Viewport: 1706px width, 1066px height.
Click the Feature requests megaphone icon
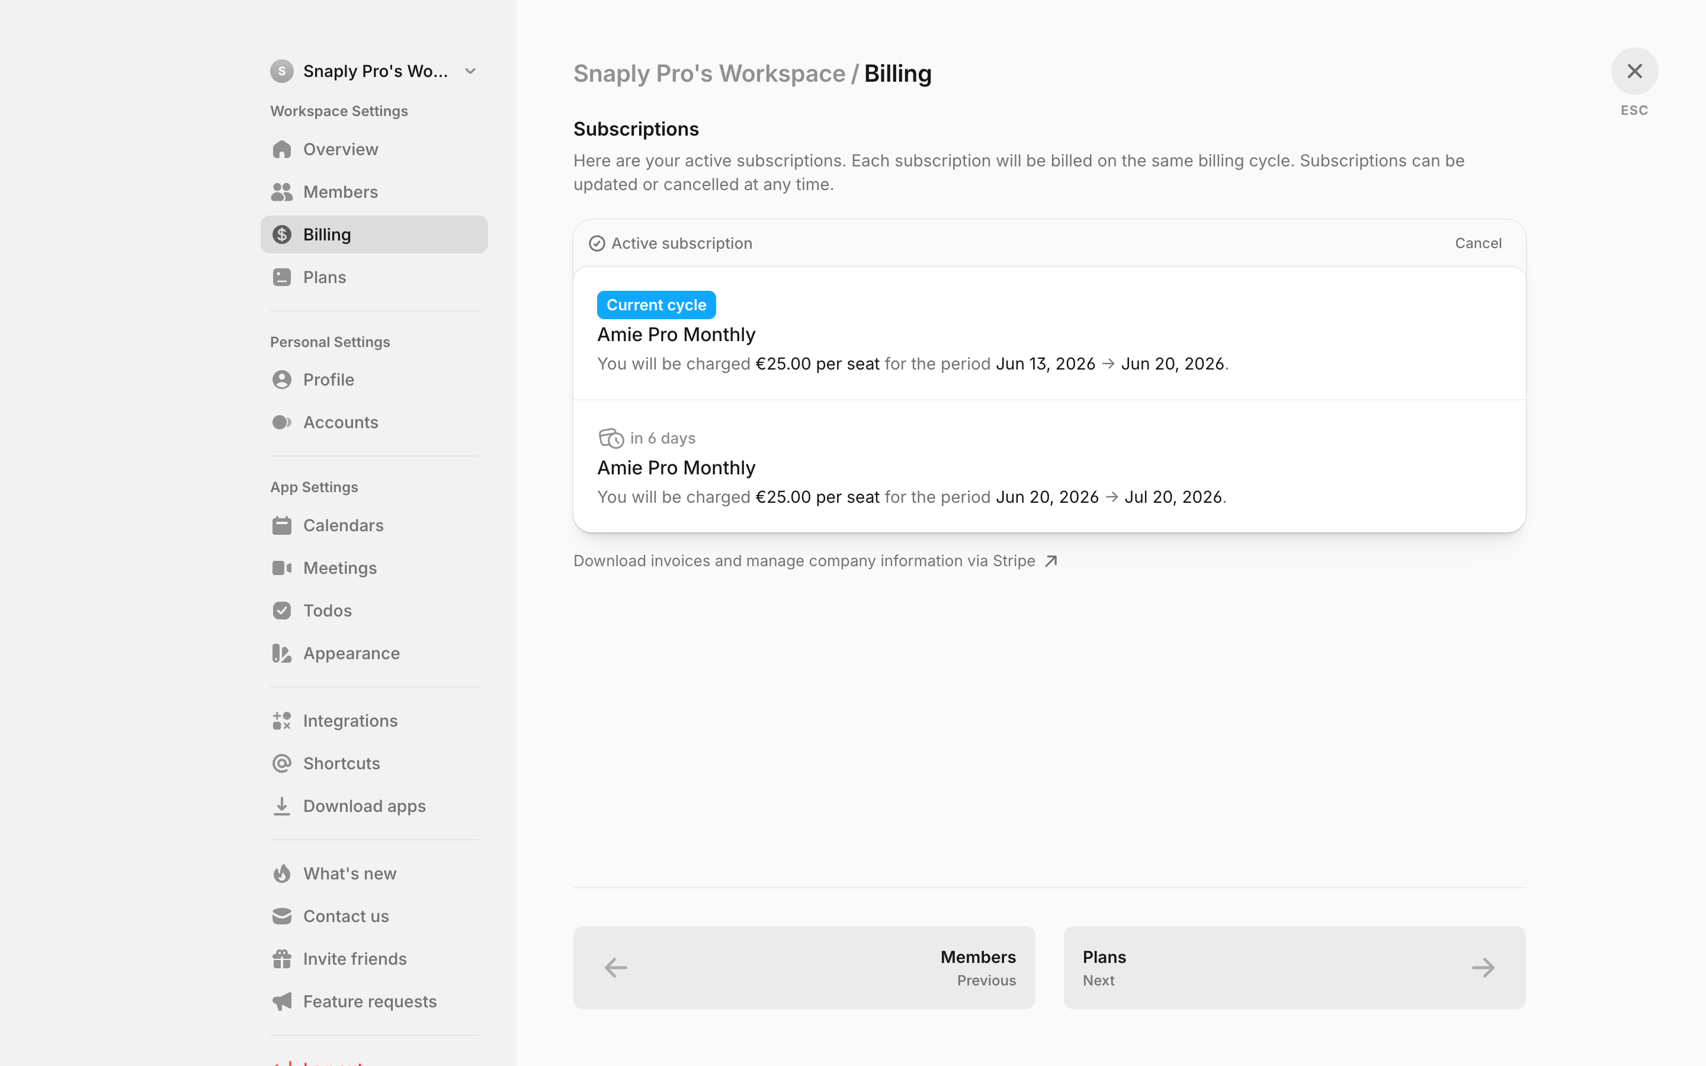(281, 1002)
